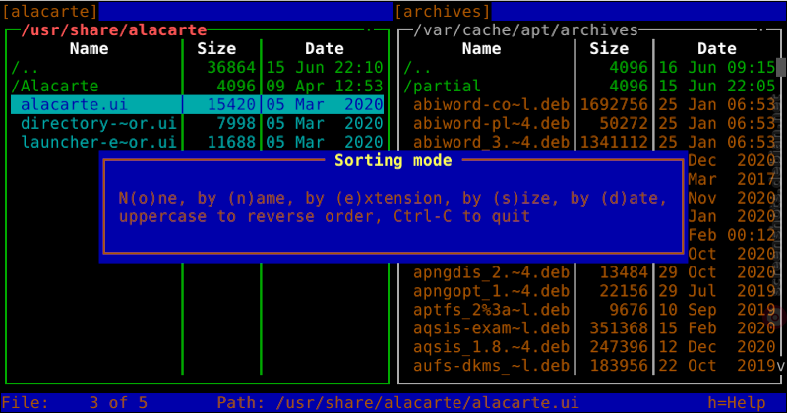The width and height of the screenshot is (787, 413).
Task: Click the N(o)ne sorting option text
Action: 149,198
